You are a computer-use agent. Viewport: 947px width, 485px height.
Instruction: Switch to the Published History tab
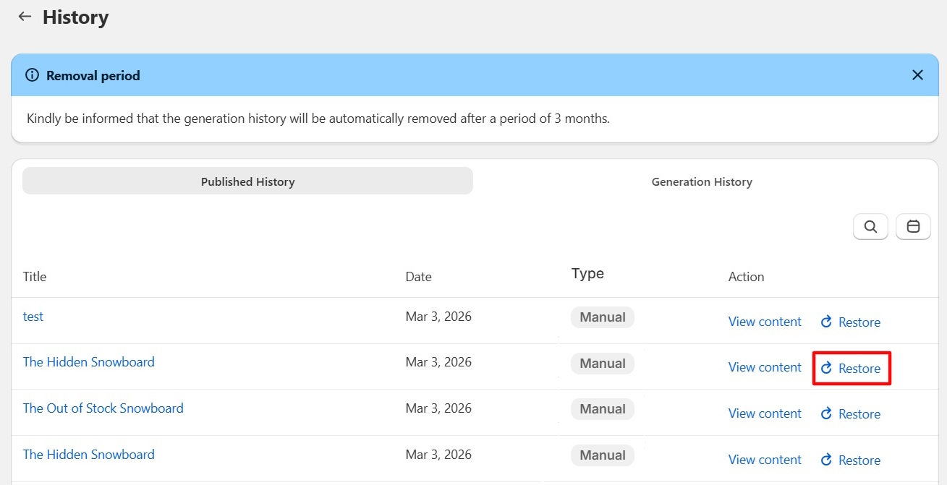click(x=247, y=181)
